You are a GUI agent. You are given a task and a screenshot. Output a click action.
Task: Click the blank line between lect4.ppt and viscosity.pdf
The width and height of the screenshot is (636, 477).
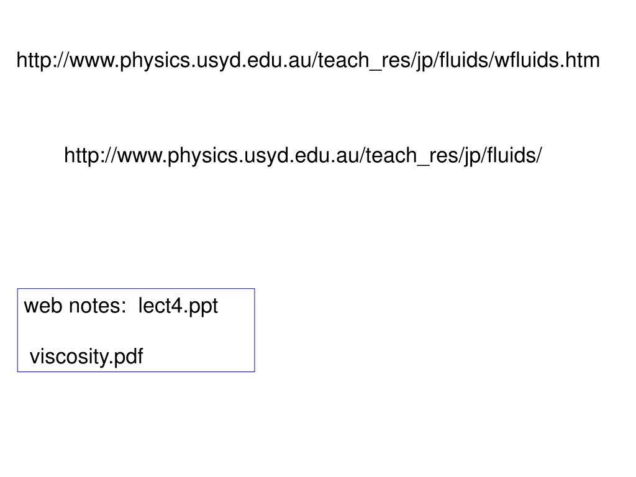(136, 332)
